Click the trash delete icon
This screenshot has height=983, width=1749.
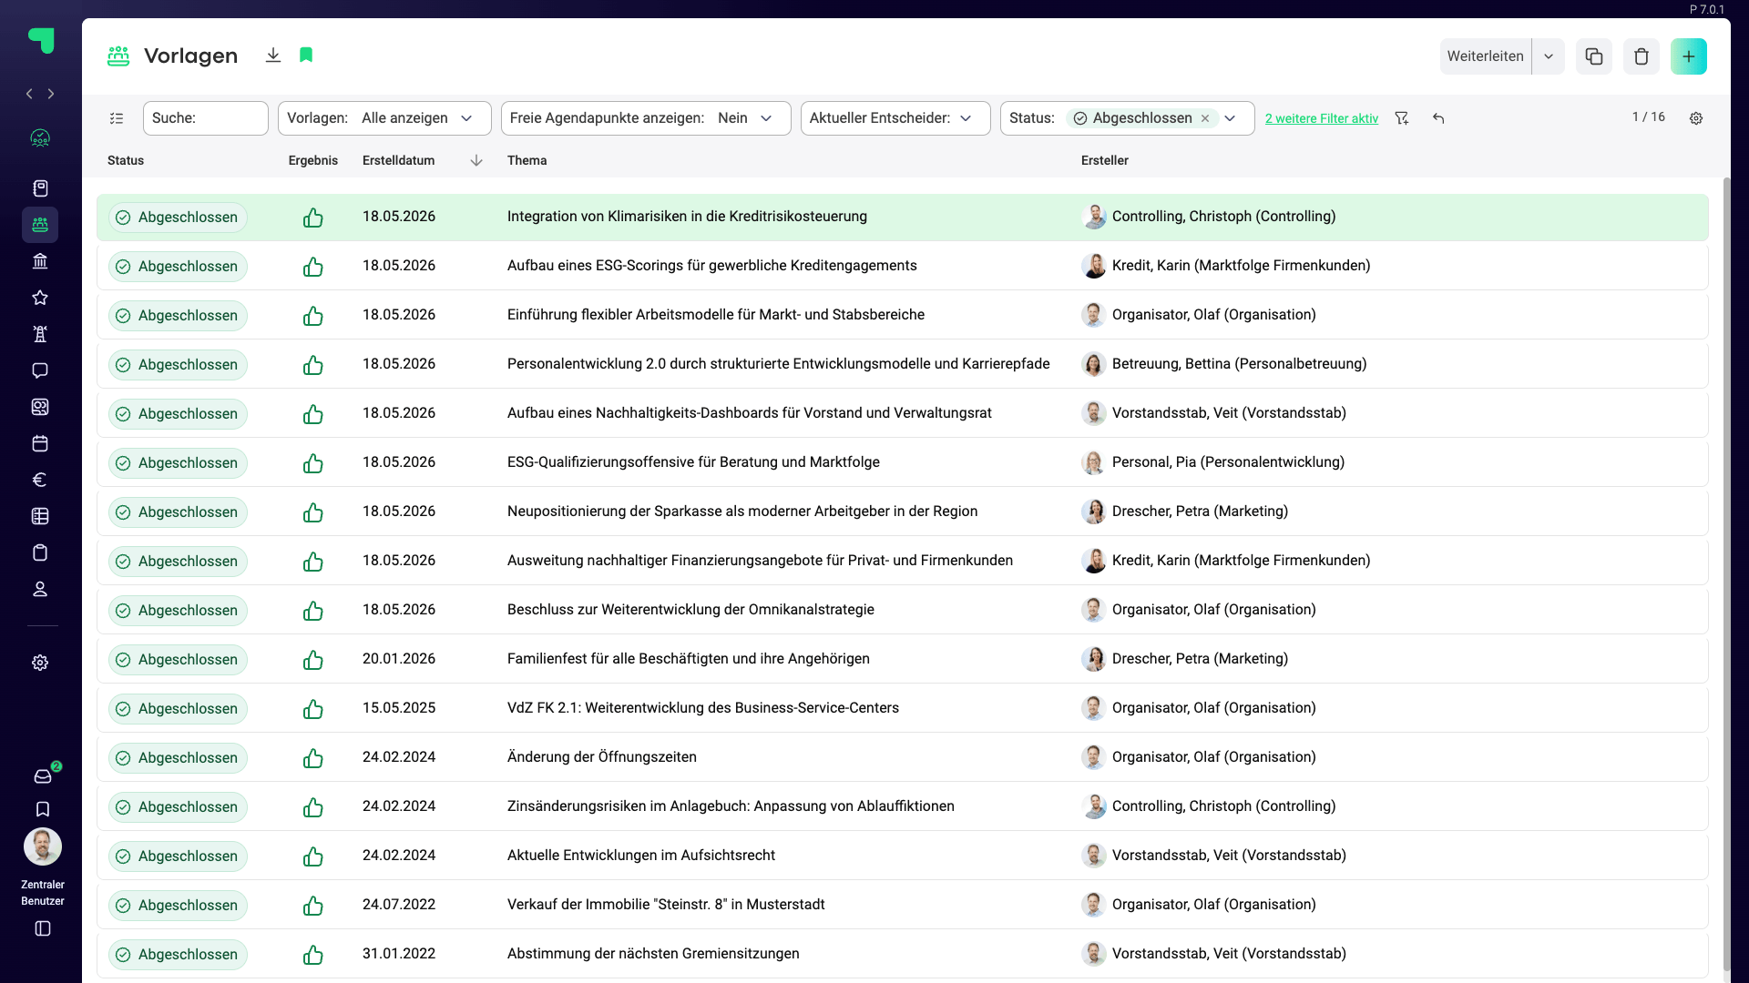point(1642,56)
